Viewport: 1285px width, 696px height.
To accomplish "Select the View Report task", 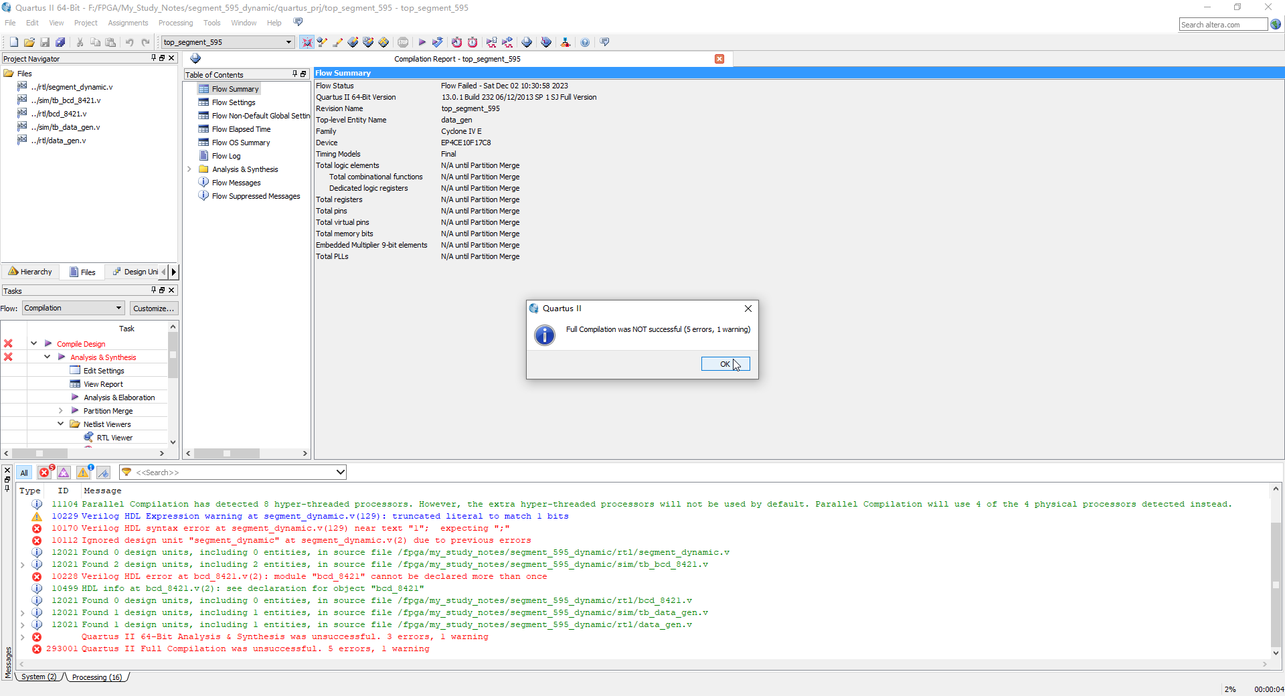I will 103,384.
